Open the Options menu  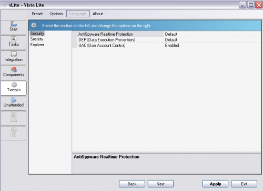point(56,14)
